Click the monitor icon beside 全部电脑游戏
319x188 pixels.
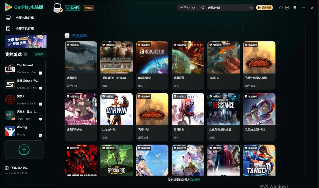point(8,18)
